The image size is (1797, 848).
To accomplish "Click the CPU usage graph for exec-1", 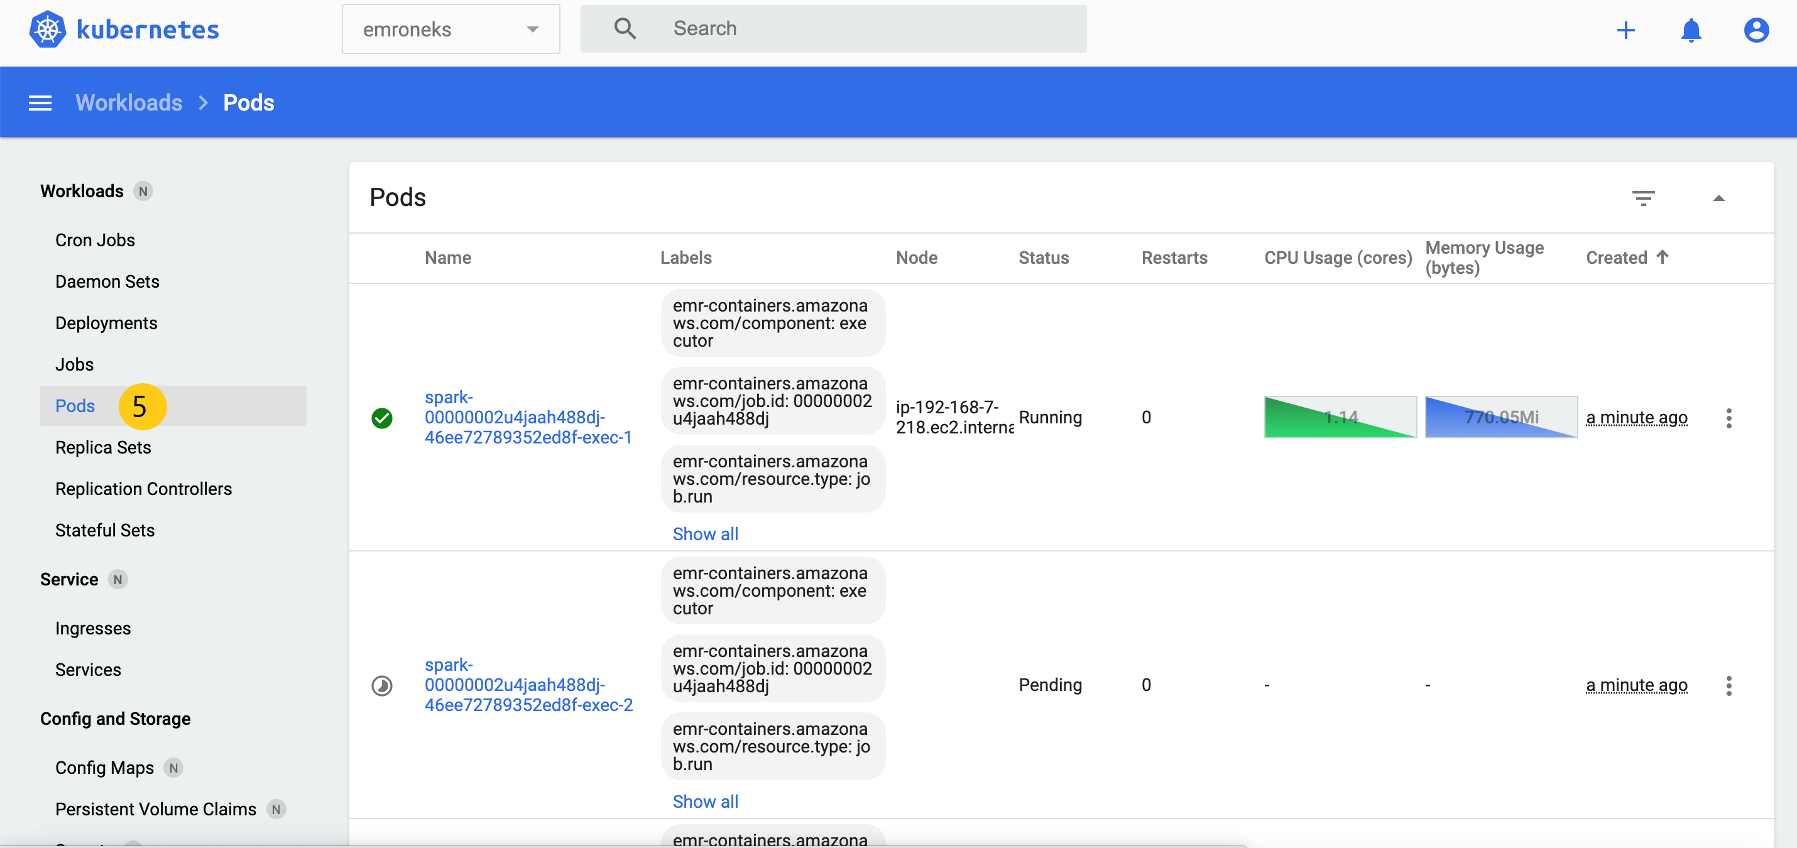I will [x=1340, y=417].
